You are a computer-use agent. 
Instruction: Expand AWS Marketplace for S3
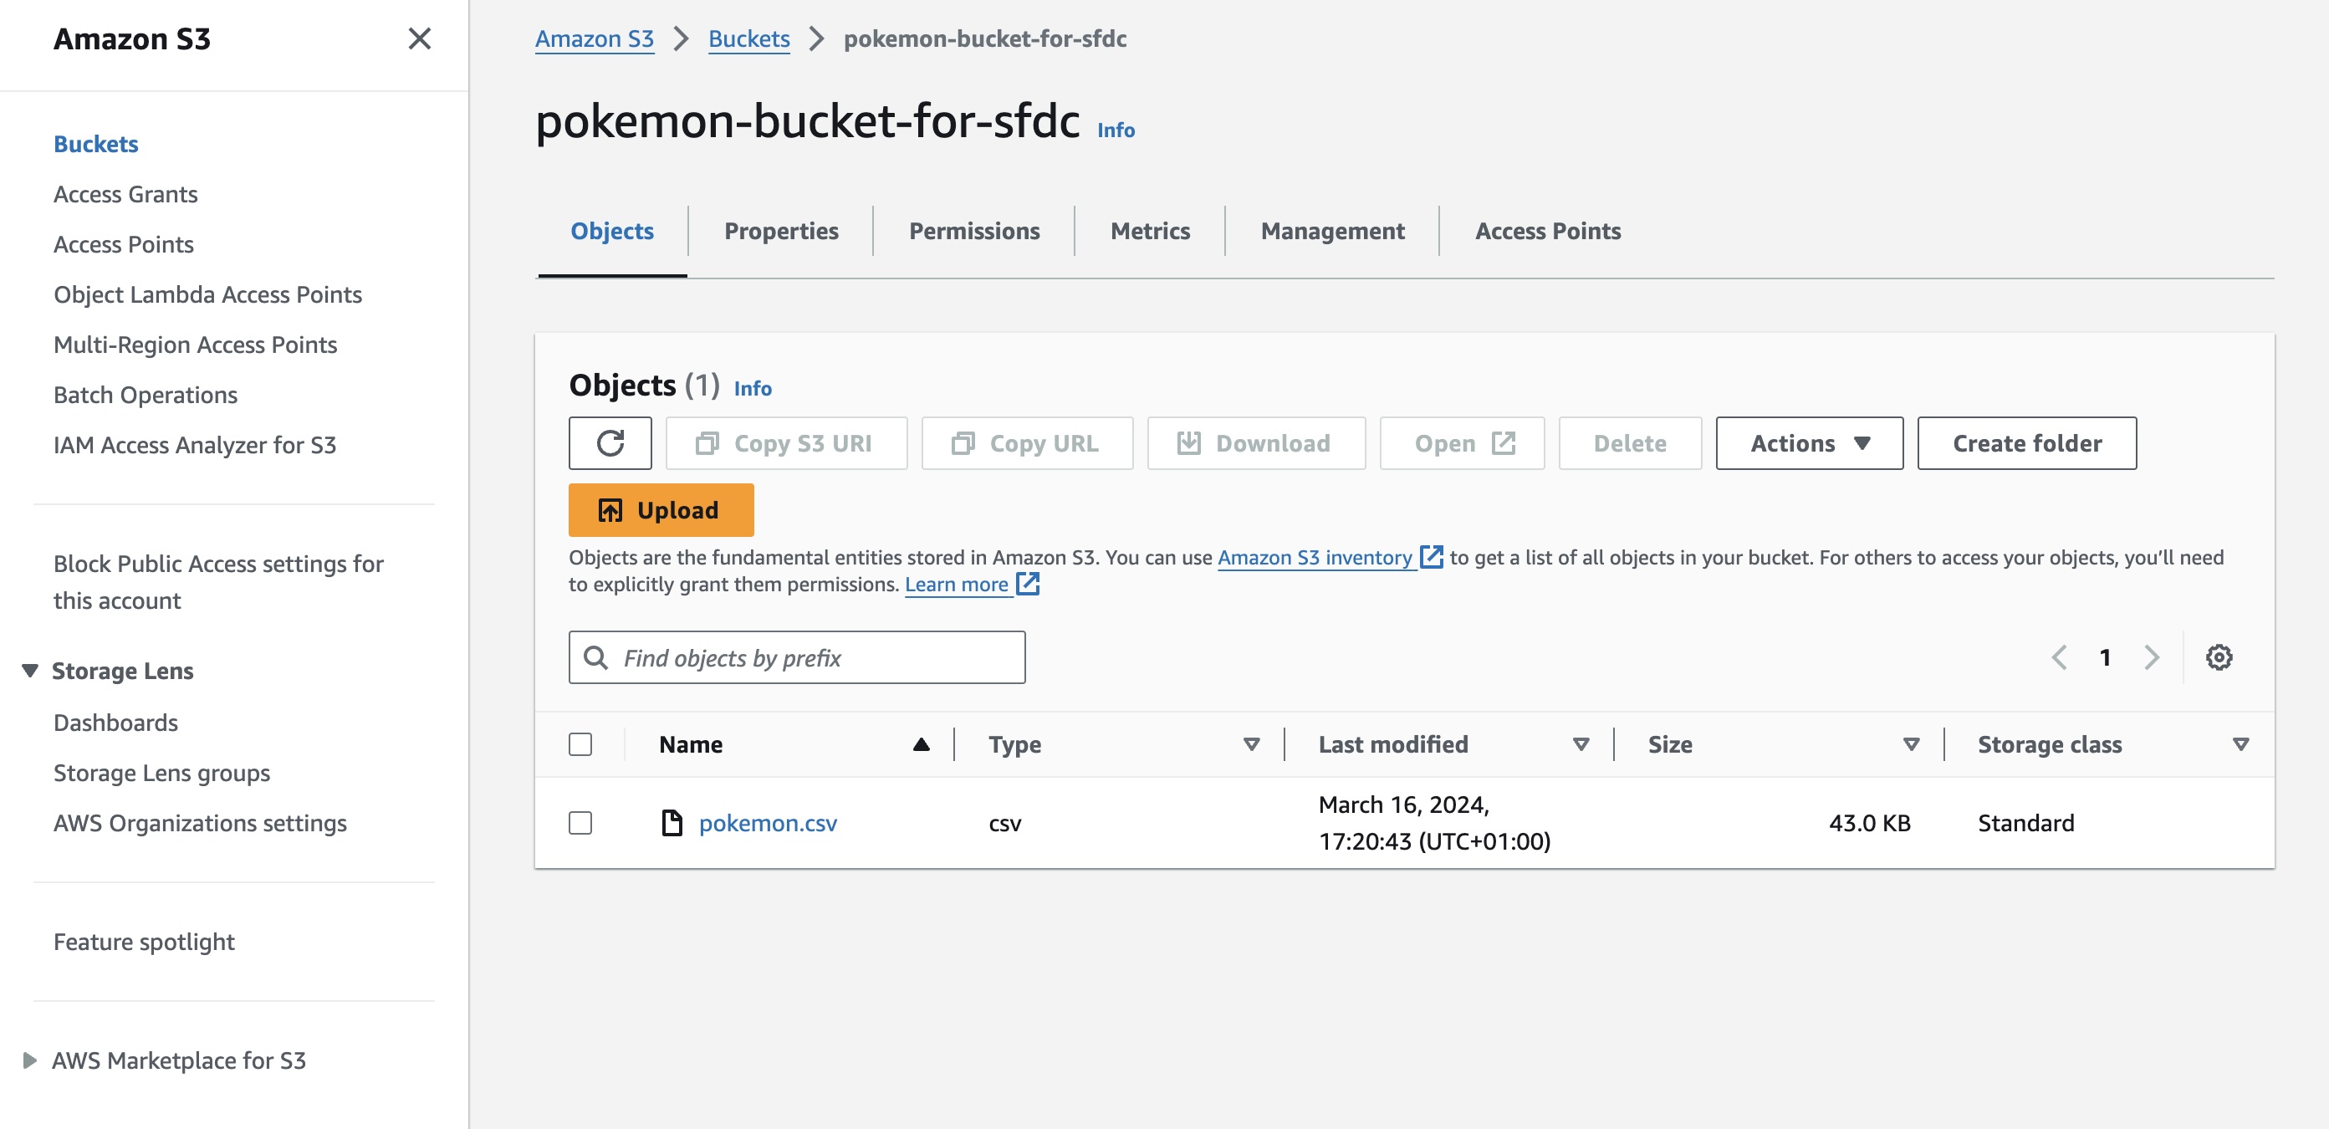point(30,1060)
